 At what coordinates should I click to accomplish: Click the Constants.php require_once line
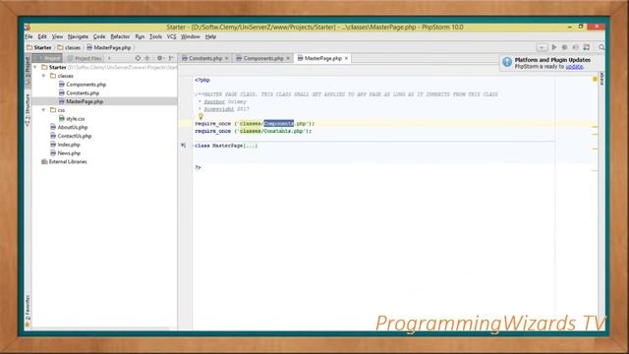(254, 131)
